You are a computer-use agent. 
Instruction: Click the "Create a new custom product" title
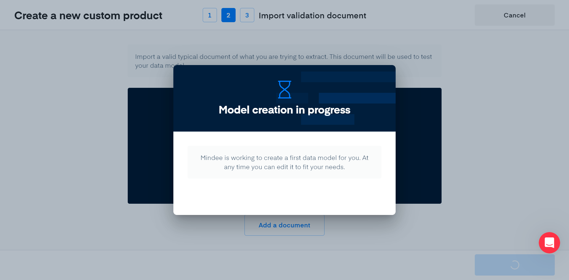88,15
